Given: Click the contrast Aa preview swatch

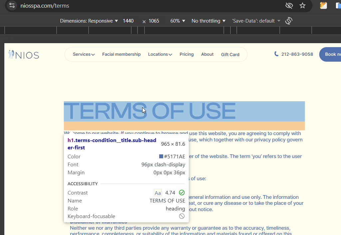Looking at the screenshot, I should pos(158,193).
